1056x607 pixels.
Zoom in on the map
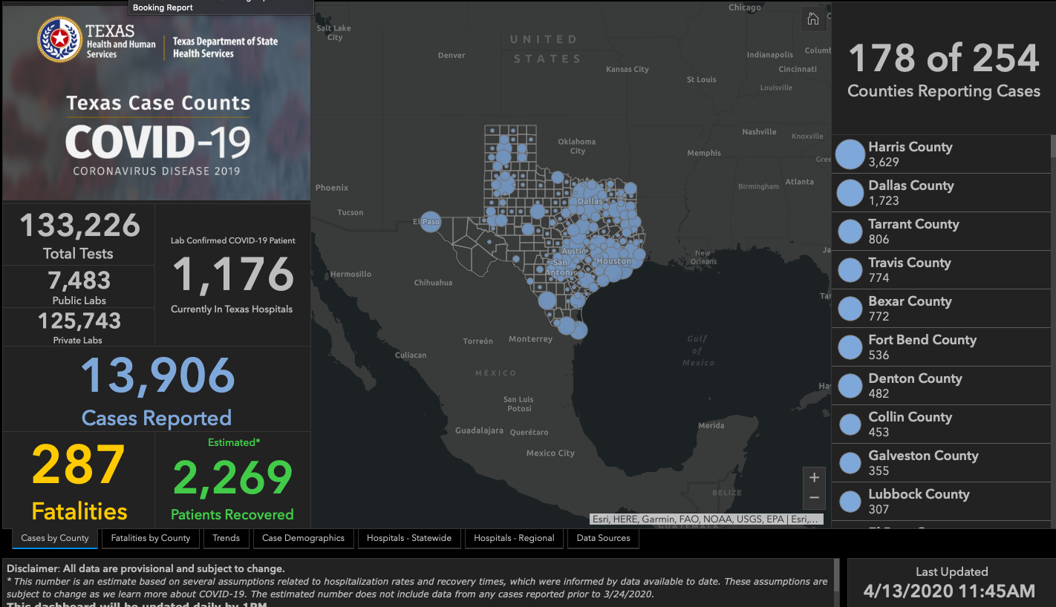pos(814,477)
